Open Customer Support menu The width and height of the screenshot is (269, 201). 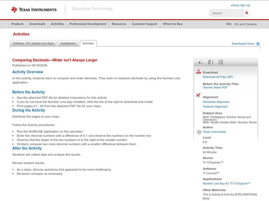click(145, 24)
